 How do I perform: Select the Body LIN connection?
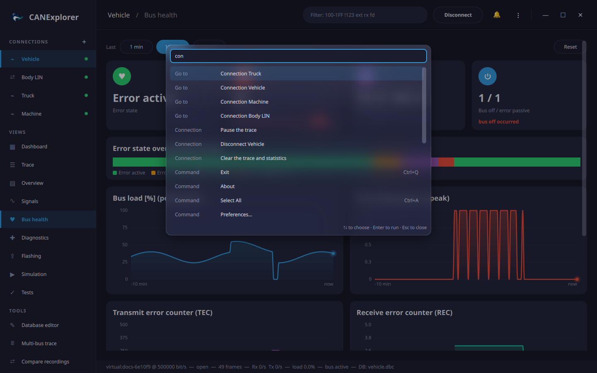click(48, 78)
